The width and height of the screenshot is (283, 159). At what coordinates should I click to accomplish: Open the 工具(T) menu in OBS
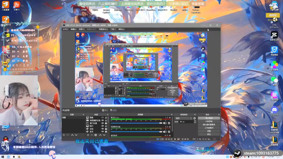(113, 29)
